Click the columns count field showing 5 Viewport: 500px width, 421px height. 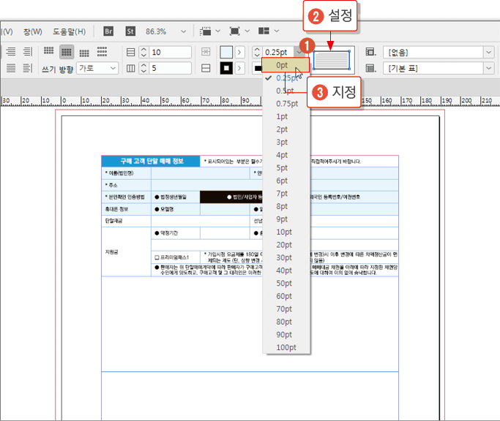(x=171, y=68)
